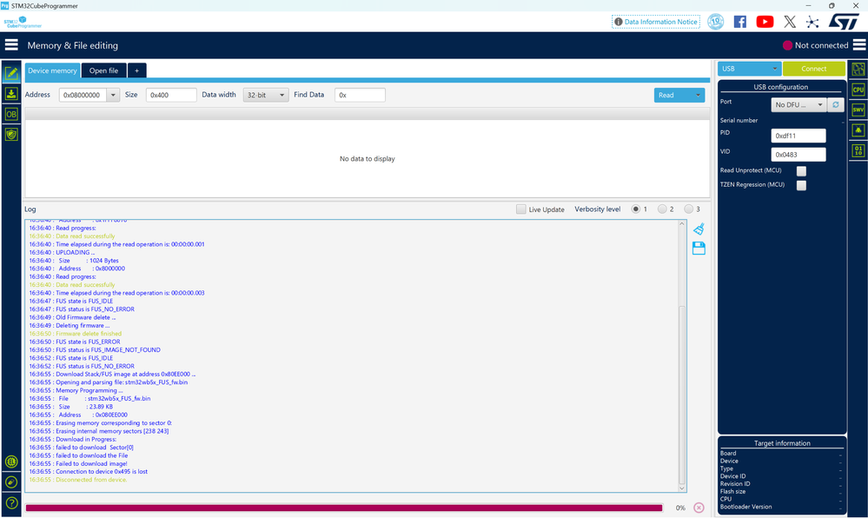Click log line 'Firmware delete finished'
This screenshot has height=518, width=868.
[89, 334]
